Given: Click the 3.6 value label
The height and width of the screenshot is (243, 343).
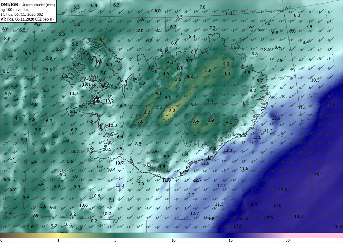Looking at the screenshot, I should tap(178, 79).
